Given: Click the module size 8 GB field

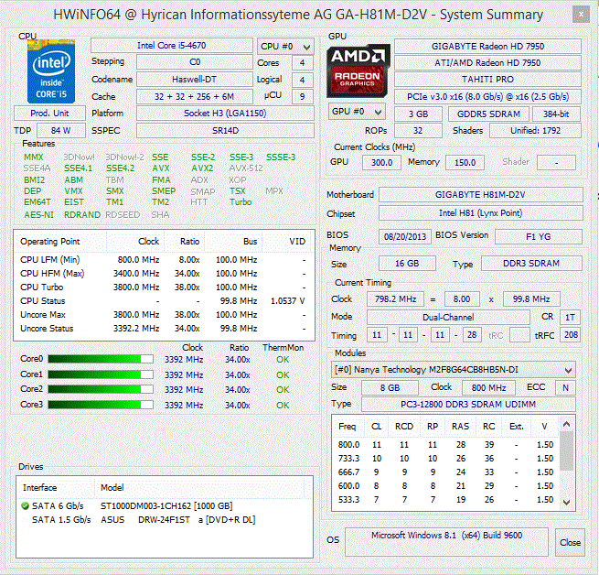Looking at the screenshot, I should 390,387.
